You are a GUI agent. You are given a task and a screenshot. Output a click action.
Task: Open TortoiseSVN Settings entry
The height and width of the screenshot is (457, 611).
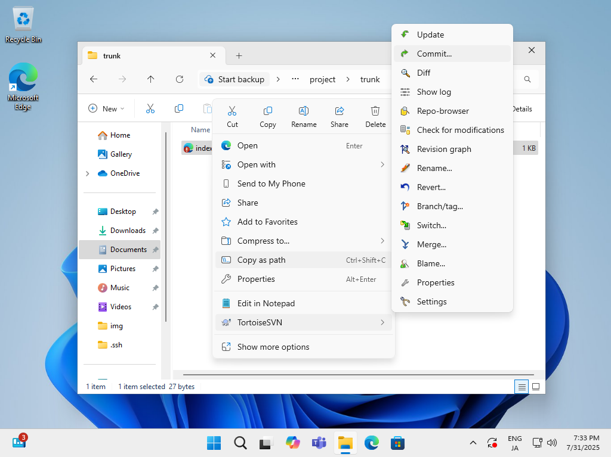tap(452, 301)
